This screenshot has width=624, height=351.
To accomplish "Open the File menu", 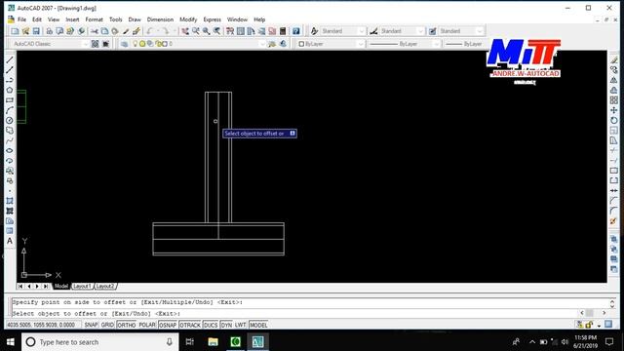I will (x=21, y=19).
